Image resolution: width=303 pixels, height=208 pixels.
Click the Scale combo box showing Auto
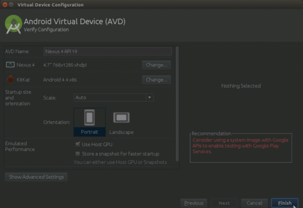click(114, 98)
